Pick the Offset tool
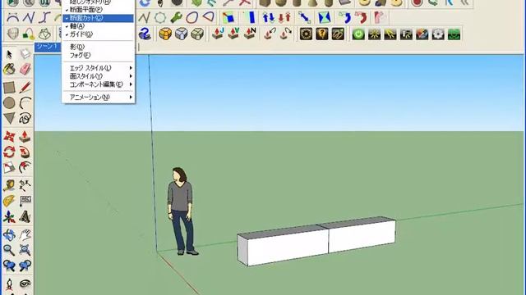The width and height of the screenshot is (526, 295). tap(25, 167)
